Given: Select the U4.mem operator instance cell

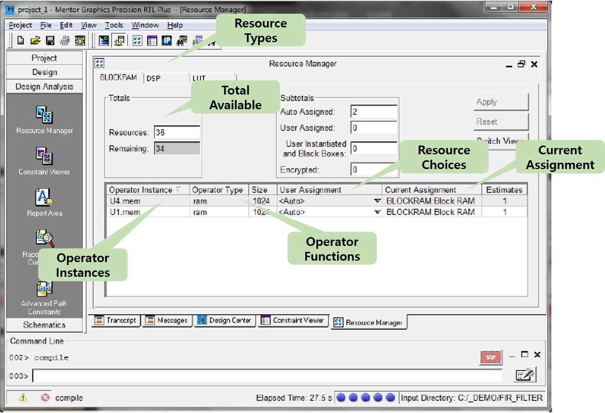Looking at the screenshot, I should (148, 201).
